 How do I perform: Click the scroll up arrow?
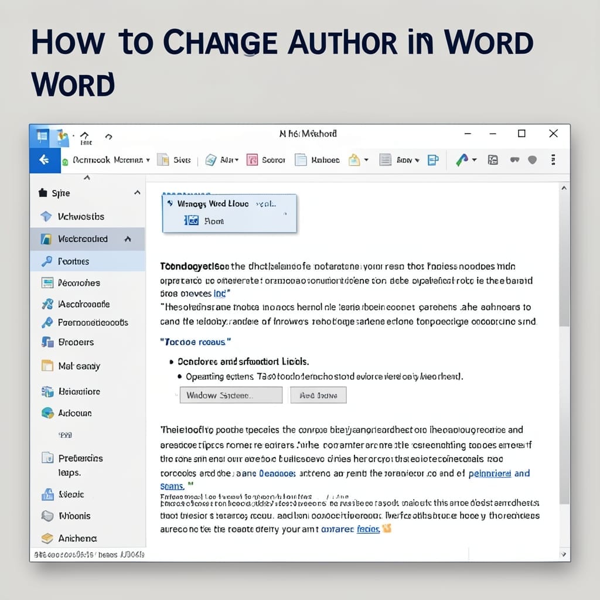(564, 188)
